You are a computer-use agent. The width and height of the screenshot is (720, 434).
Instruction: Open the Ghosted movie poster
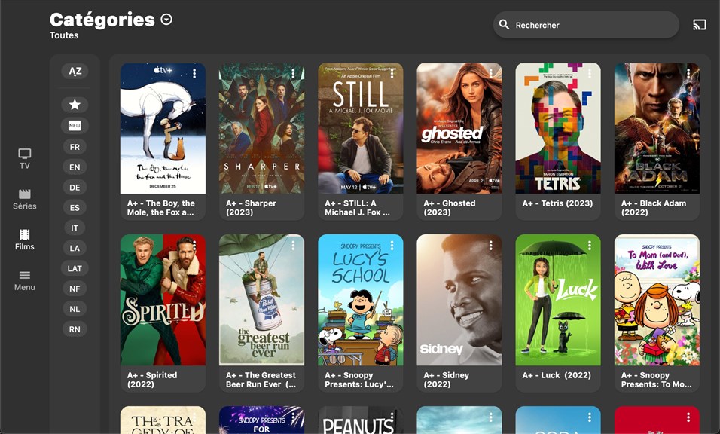click(459, 129)
